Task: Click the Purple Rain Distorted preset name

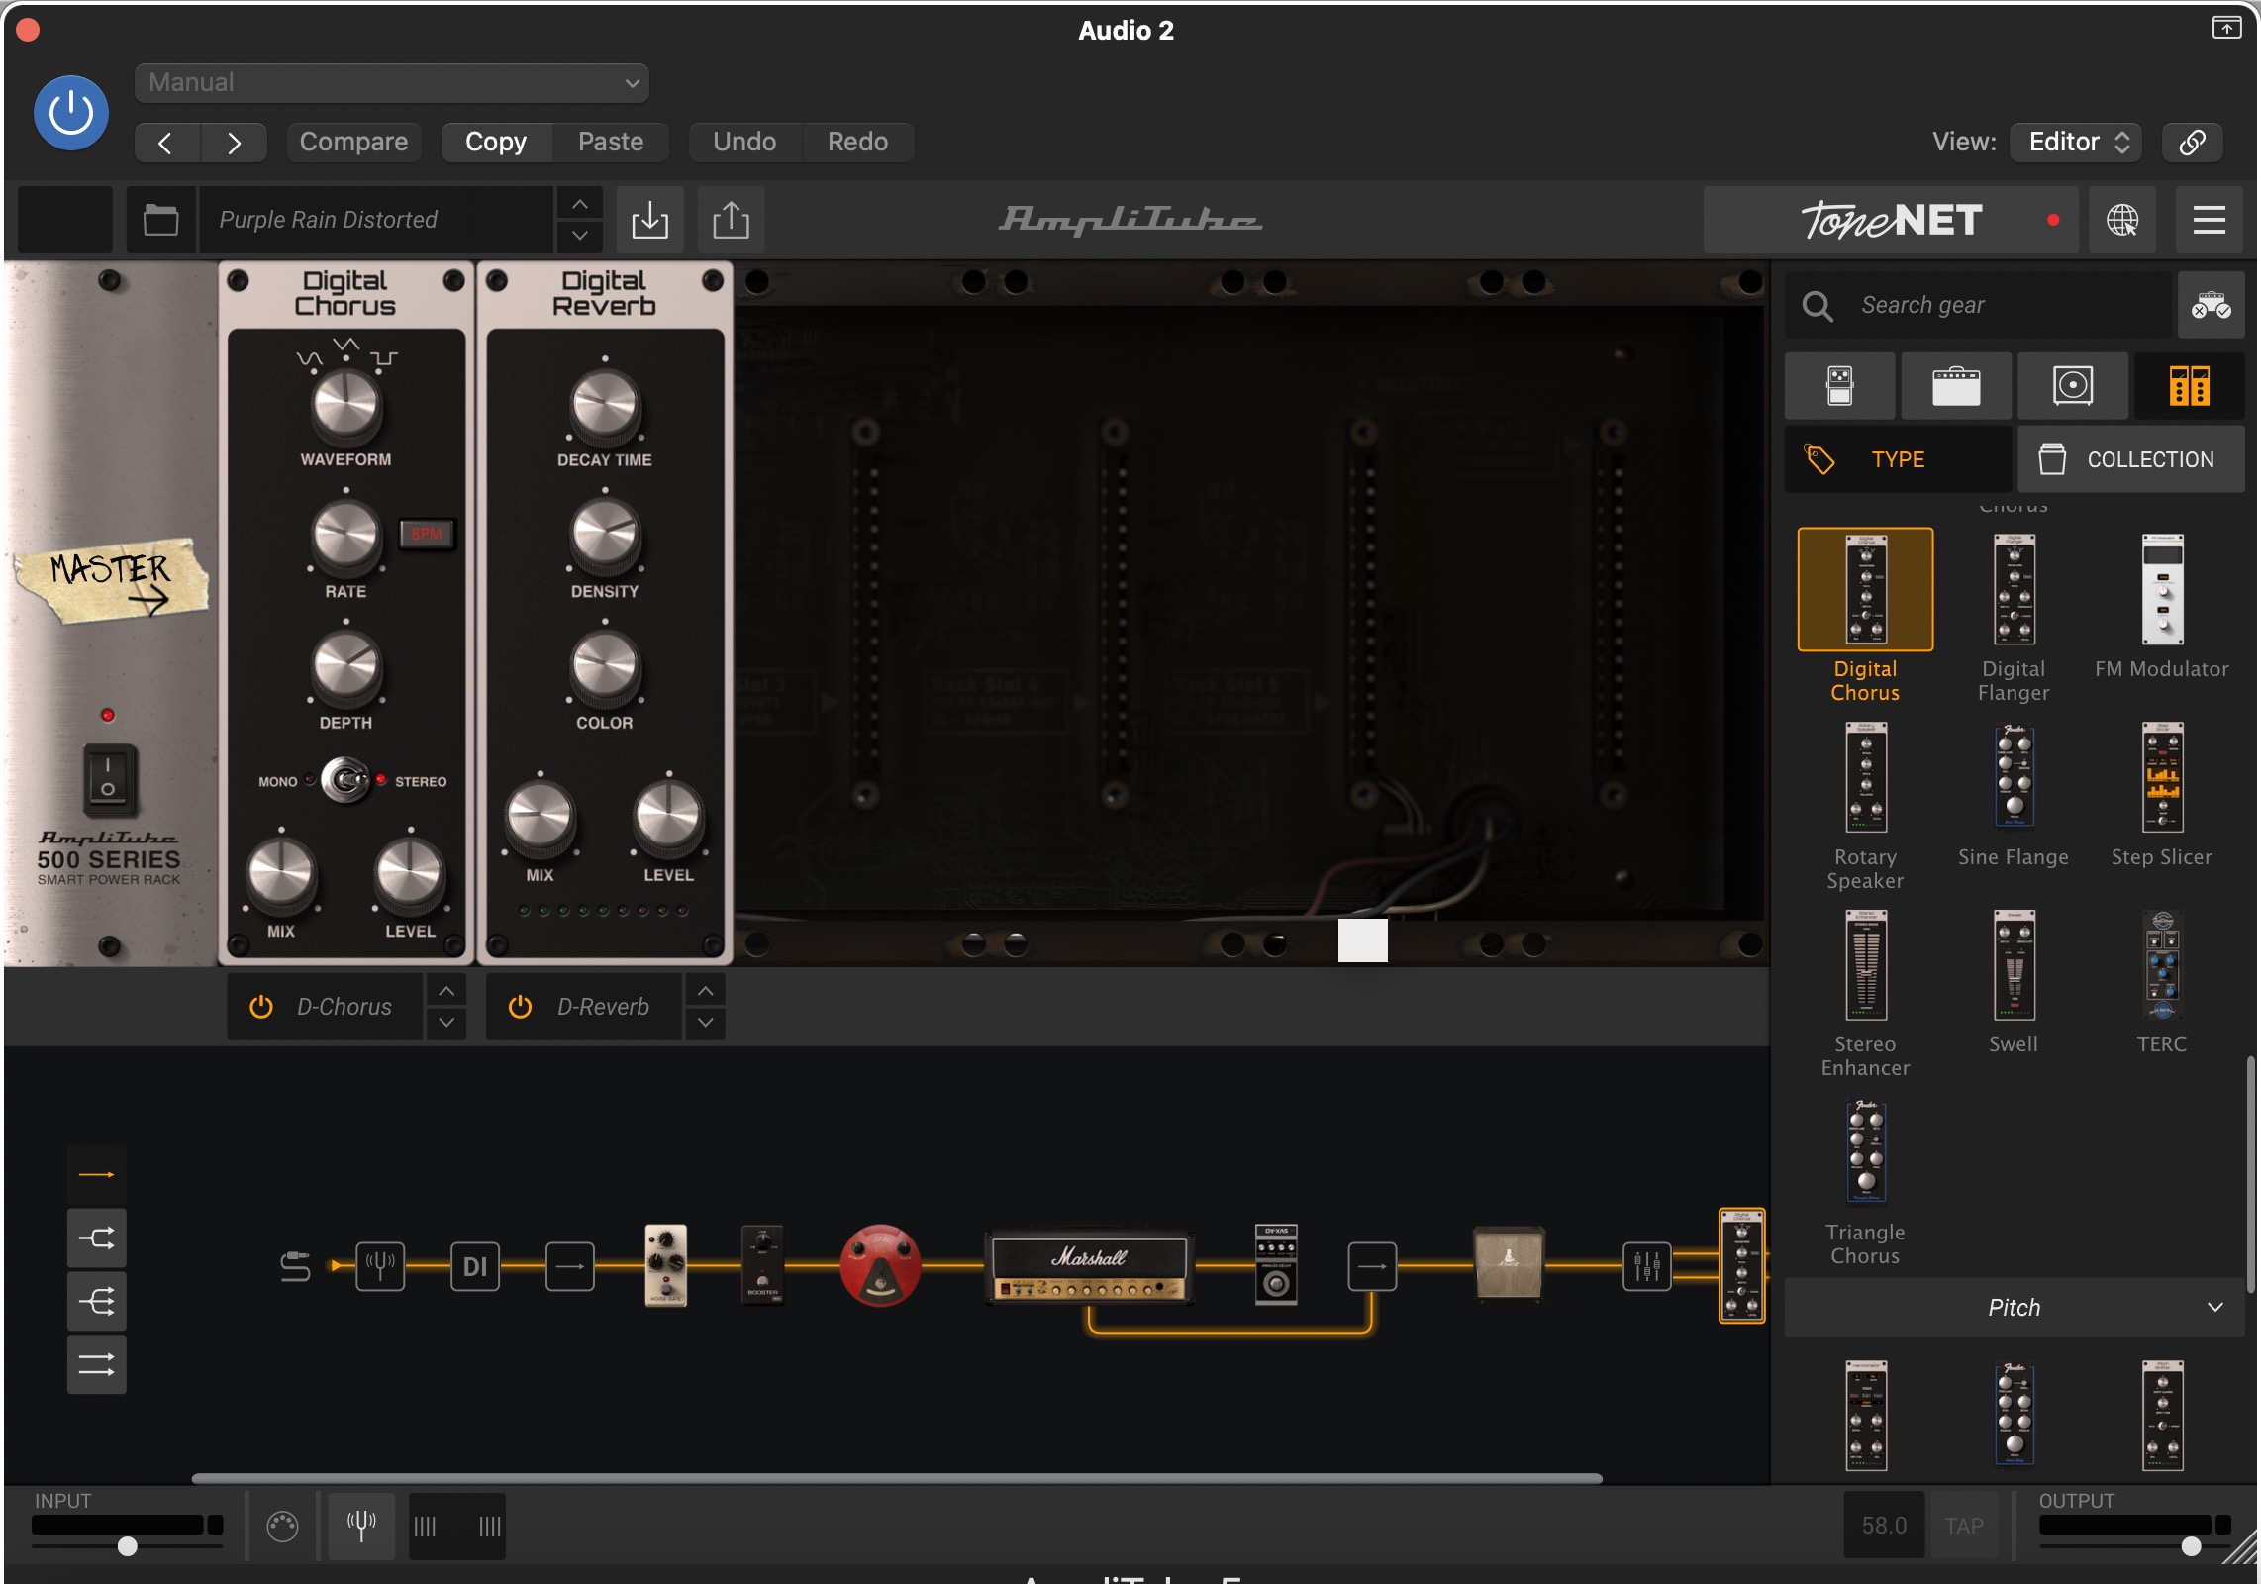Action: pyautogui.click(x=376, y=220)
